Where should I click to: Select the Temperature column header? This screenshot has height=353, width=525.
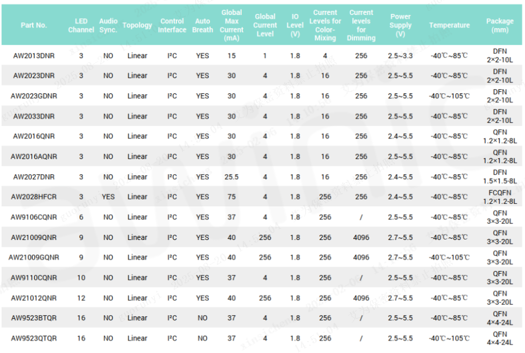[449, 25]
